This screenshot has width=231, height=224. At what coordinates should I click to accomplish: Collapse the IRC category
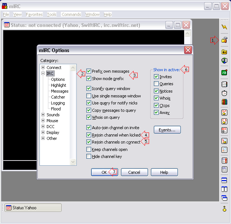click(x=43, y=73)
